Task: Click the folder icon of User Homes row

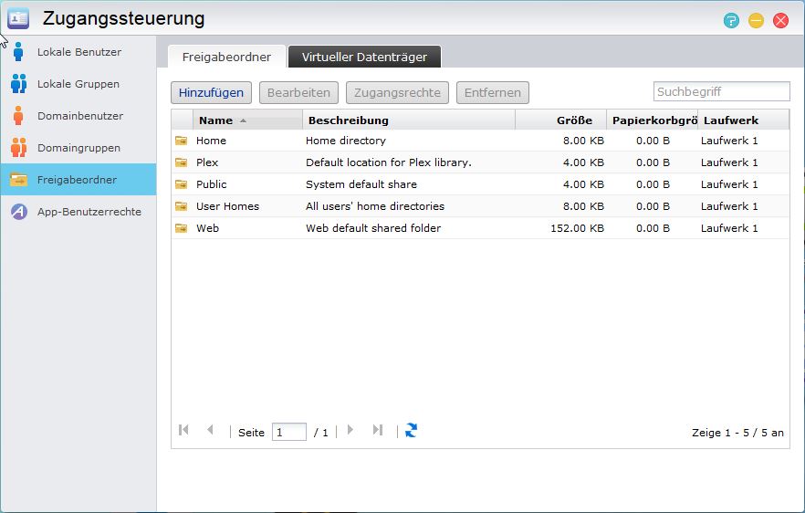Action: [x=182, y=206]
